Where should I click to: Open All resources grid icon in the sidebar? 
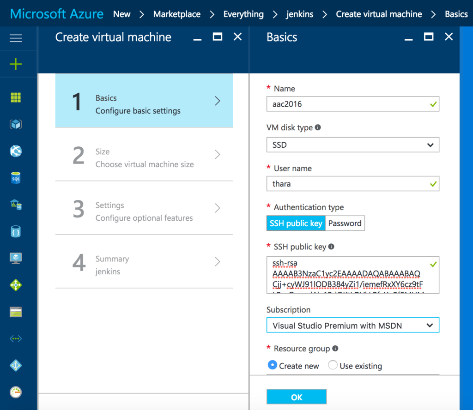tap(16, 97)
